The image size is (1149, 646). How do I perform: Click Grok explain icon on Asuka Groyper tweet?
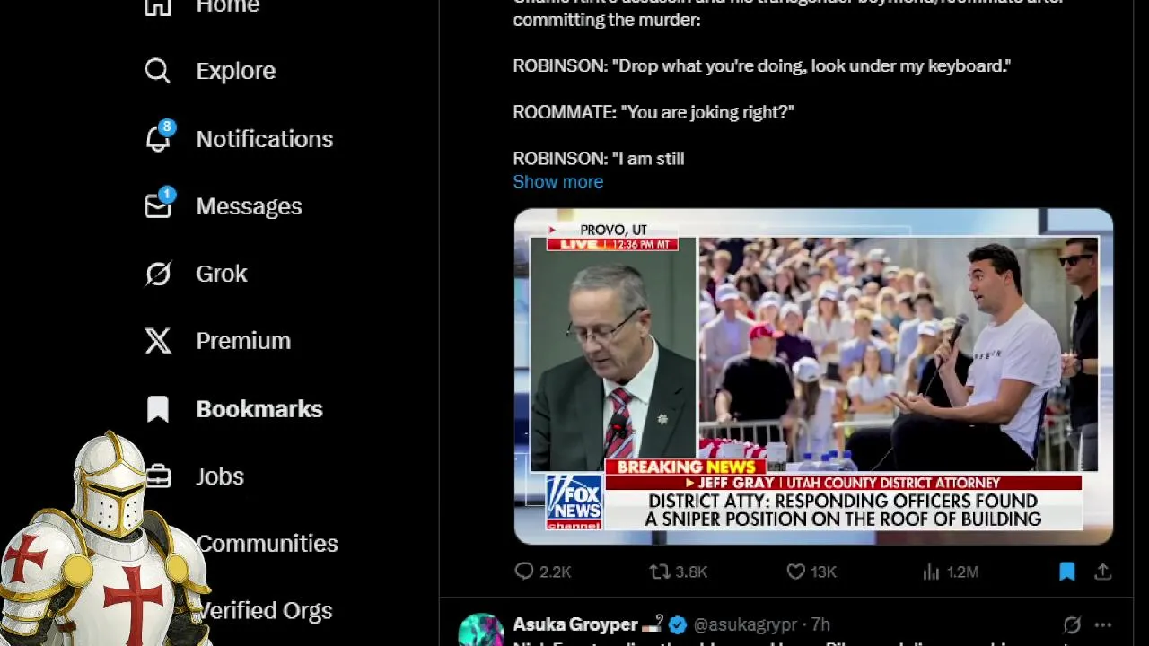(1072, 624)
